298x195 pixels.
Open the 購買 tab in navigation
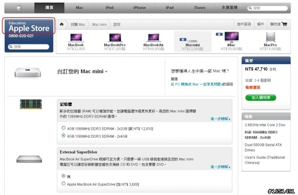pyautogui.click(x=49, y=8)
